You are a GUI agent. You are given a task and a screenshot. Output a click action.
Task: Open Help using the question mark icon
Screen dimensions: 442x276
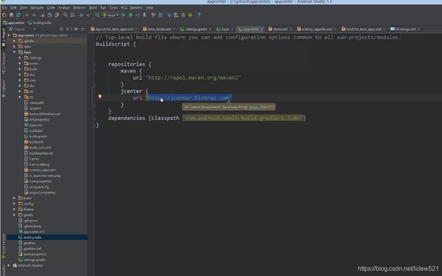click(199, 15)
